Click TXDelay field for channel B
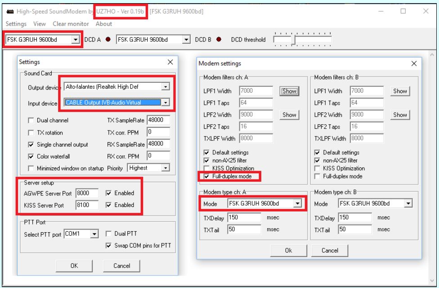The width and height of the screenshot is (439, 288). pyautogui.click(x=355, y=217)
